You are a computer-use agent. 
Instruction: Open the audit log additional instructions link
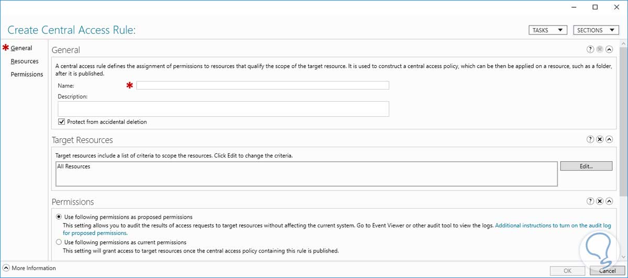coord(553,226)
